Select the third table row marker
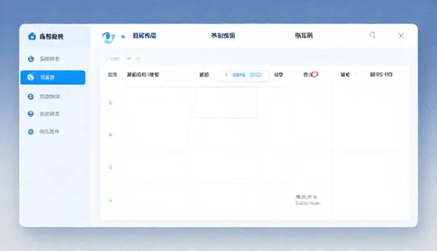Image resolution: width=437 pixels, height=251 pixels. coord(111,167)
